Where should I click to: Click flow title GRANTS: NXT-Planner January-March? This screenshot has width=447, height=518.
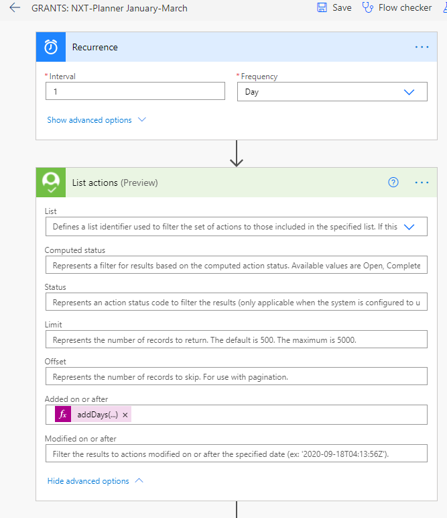coord(109,8)
